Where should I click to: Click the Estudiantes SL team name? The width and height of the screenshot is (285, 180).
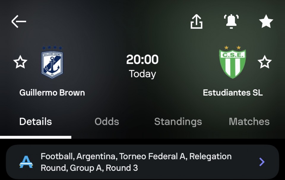point(233,93)
